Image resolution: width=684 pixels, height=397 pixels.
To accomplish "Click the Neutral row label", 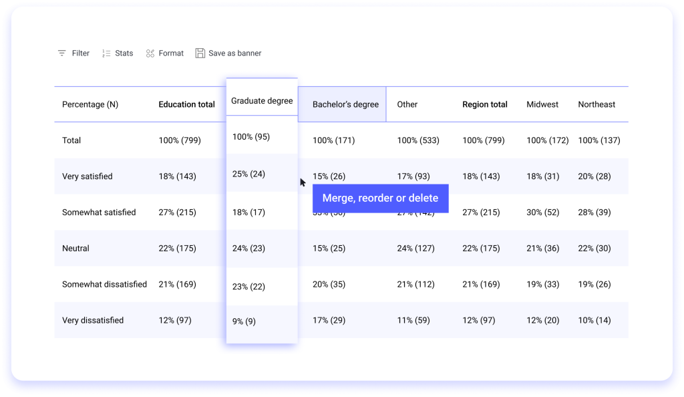I will [75, 249].
